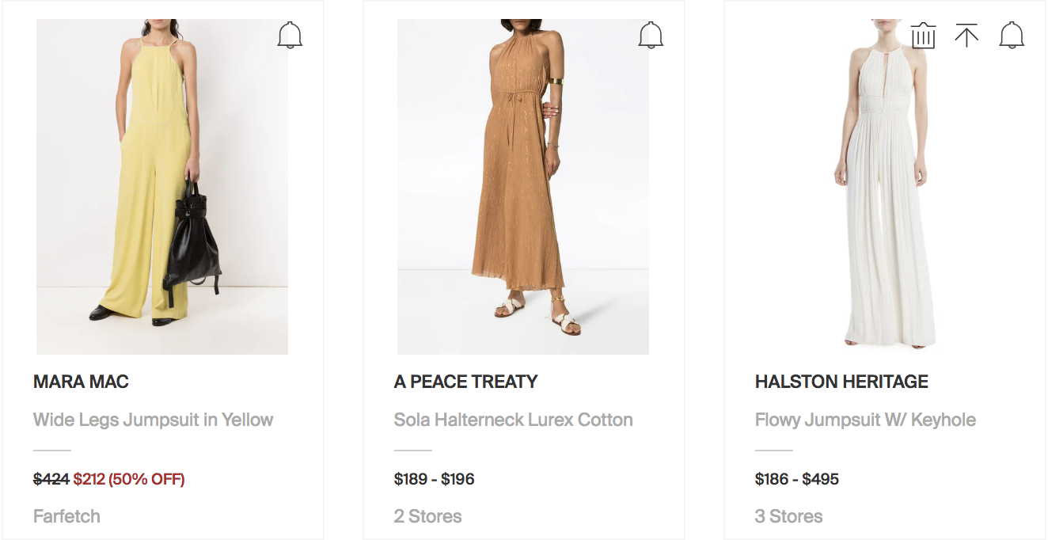Image resolution: width=1048 pixels, height=540 pixels.
Task: Click the MARA MAC brand name
Action: tap(81, 382)
